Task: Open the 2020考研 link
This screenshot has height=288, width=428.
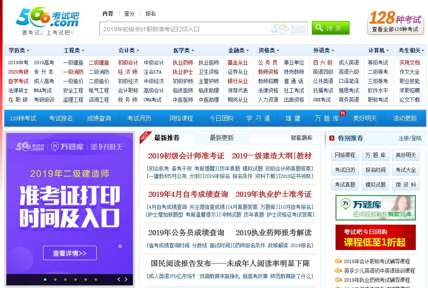Action: point(18,72)
